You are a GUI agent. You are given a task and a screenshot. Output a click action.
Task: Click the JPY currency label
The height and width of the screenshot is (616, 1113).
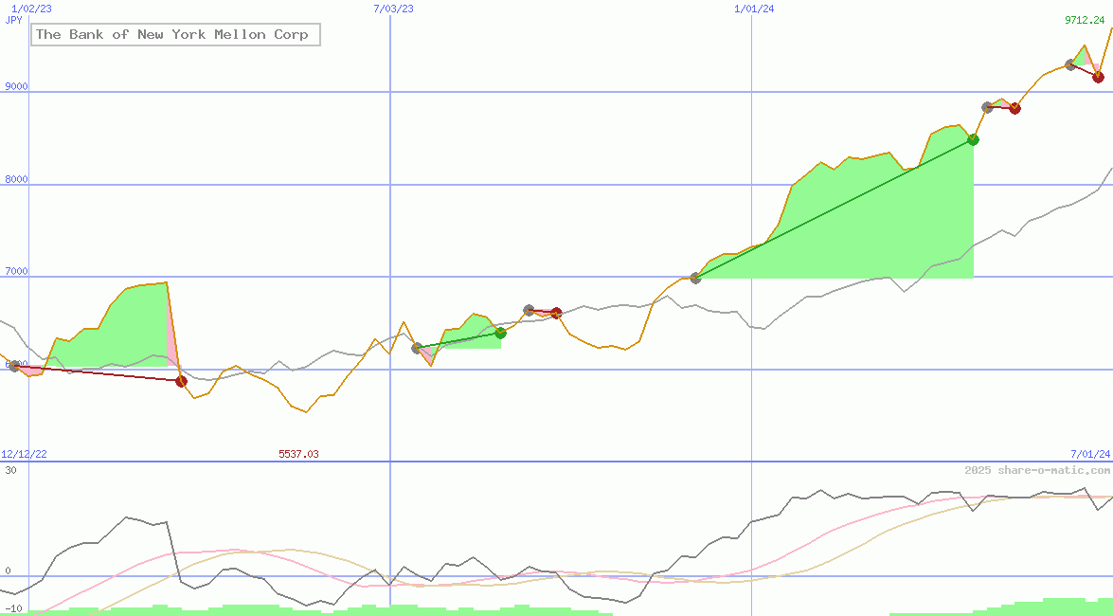[14, 20]
